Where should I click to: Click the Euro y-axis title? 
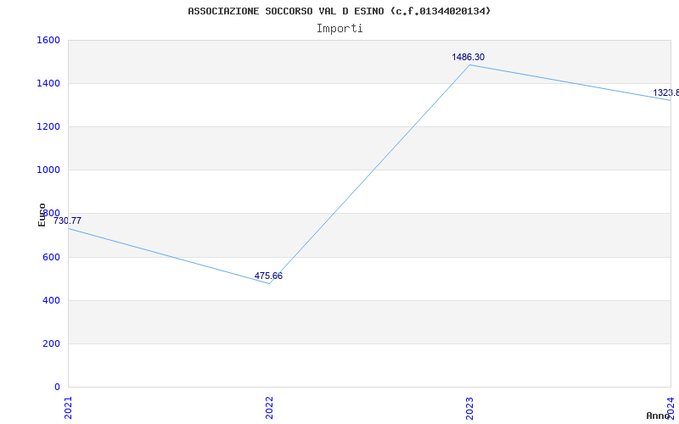coord(42,215)
